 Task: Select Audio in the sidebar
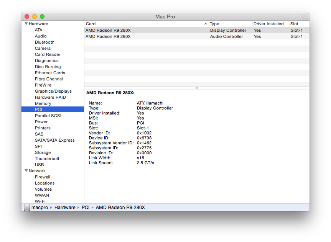tap(41, 36)
